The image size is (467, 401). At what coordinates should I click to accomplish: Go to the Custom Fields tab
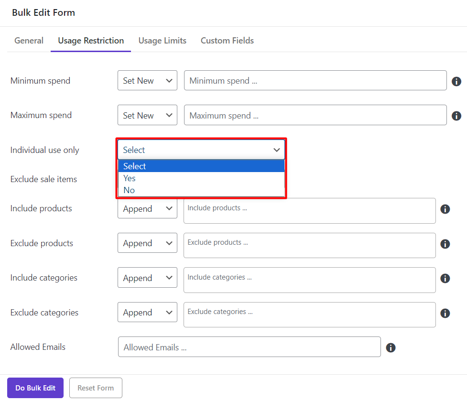pos(227,41)
